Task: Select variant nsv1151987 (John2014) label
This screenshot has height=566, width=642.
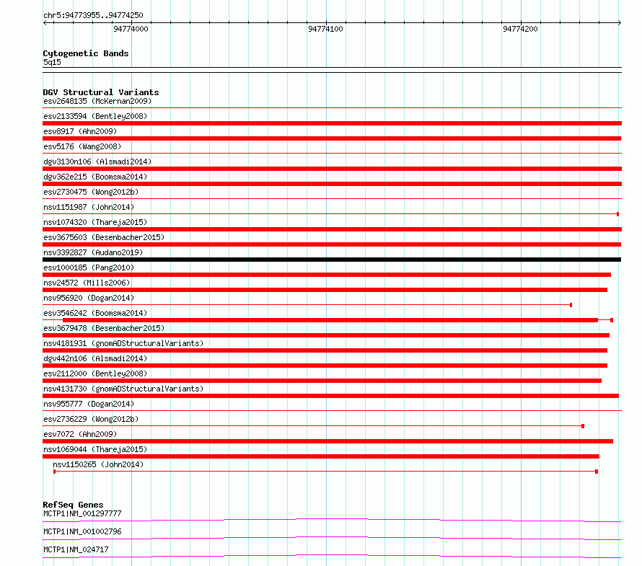Action: click(x=89, y=207)
